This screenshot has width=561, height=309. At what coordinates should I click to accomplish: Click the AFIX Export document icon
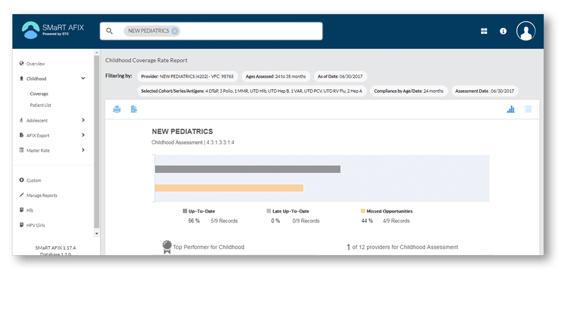click(22, 135)
